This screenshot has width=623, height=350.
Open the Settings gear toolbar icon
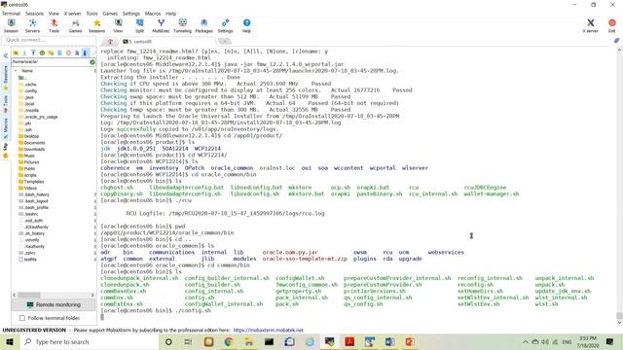tap(225, 26)
